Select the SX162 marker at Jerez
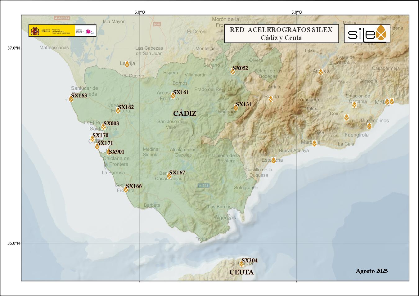419x296 pixels. click(118, 111)
